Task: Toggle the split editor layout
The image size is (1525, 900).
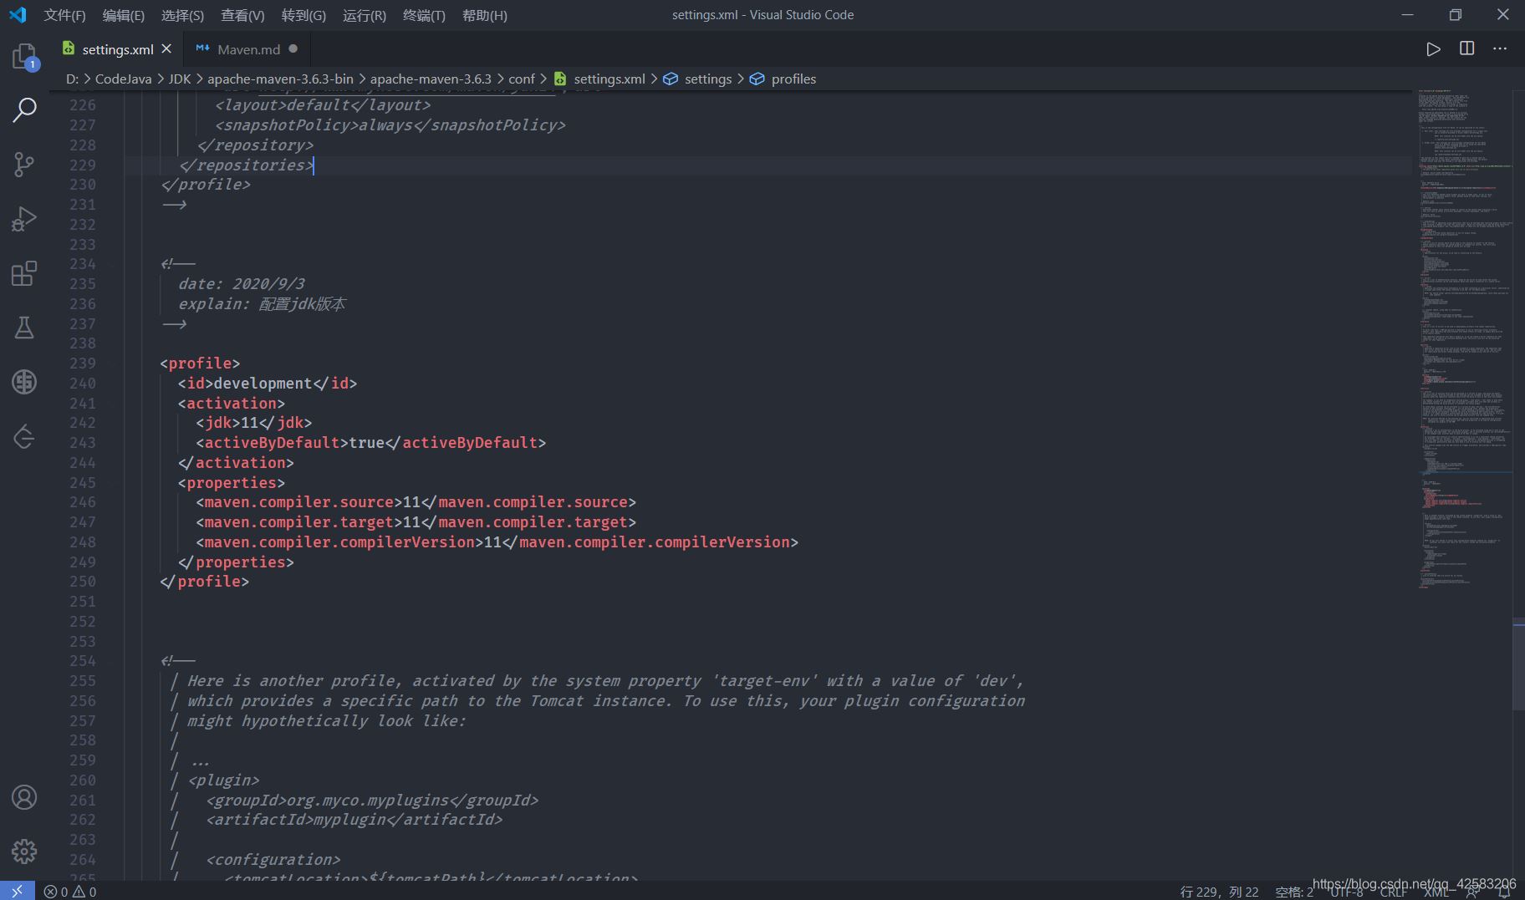Action: [1467, 48]
